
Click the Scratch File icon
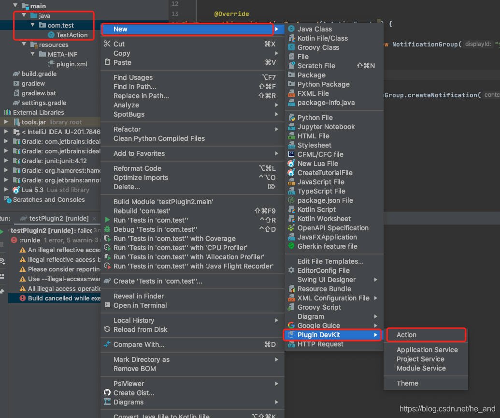291,66
